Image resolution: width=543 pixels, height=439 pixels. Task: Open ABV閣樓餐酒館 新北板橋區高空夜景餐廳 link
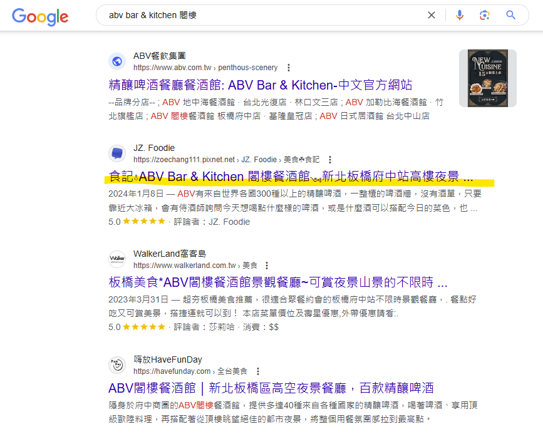[x=271, y=388]
